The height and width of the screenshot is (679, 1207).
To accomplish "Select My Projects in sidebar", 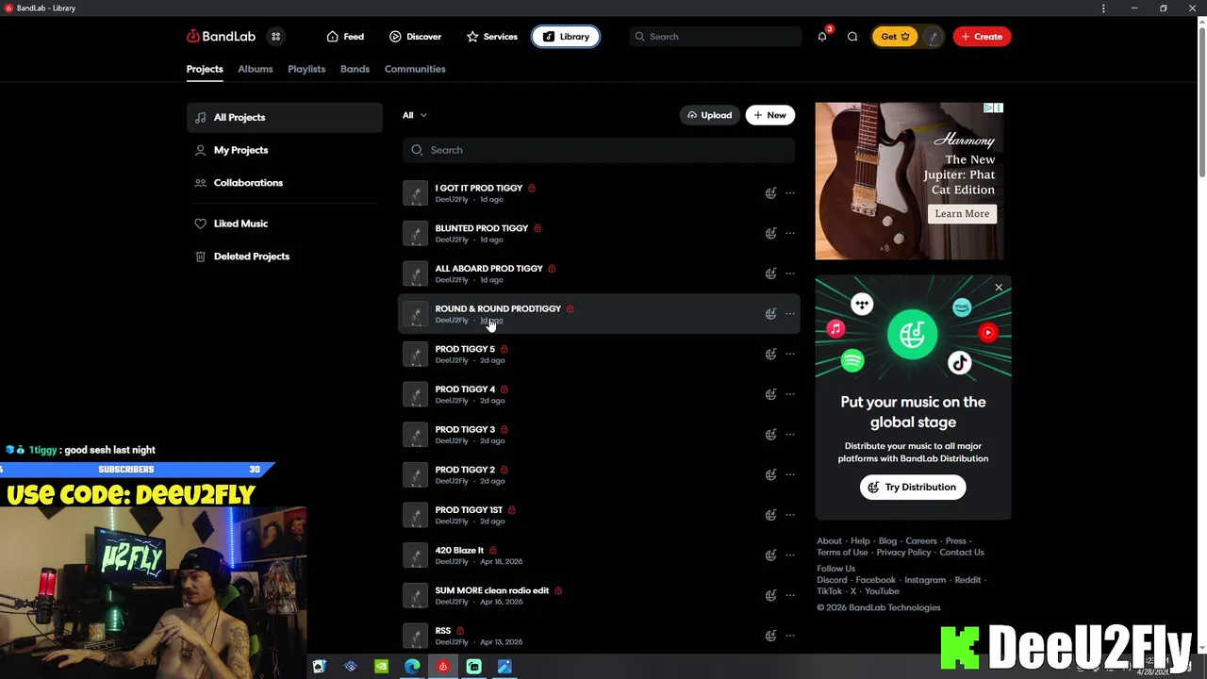I will [284, 150].
